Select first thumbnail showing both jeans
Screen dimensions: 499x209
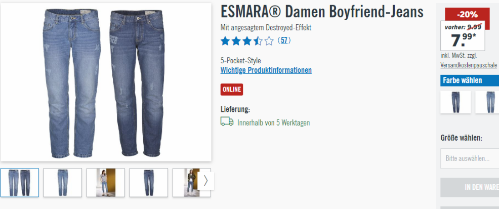[20, 183]
